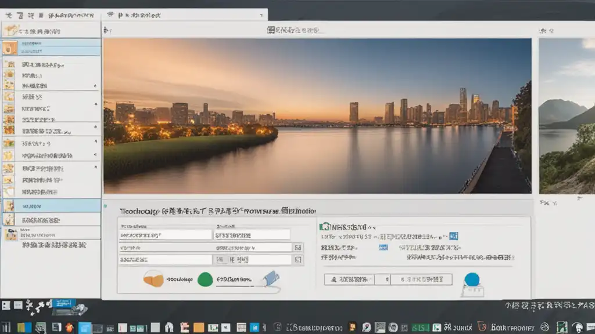Screen dimensions: 595x334
Task: Toggle the small blue checkbox in right panel
Action: tap(383, 247)
